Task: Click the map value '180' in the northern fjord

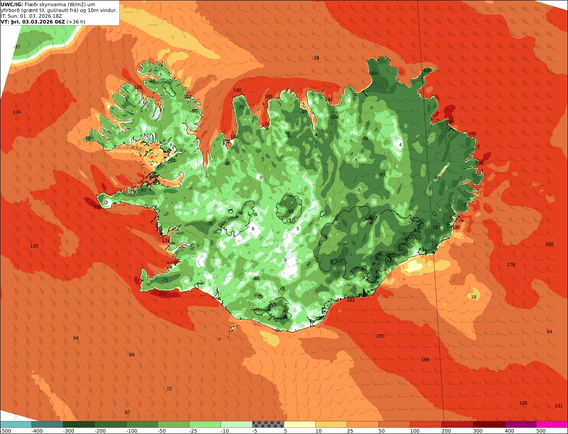Action: tap(237, 90)
